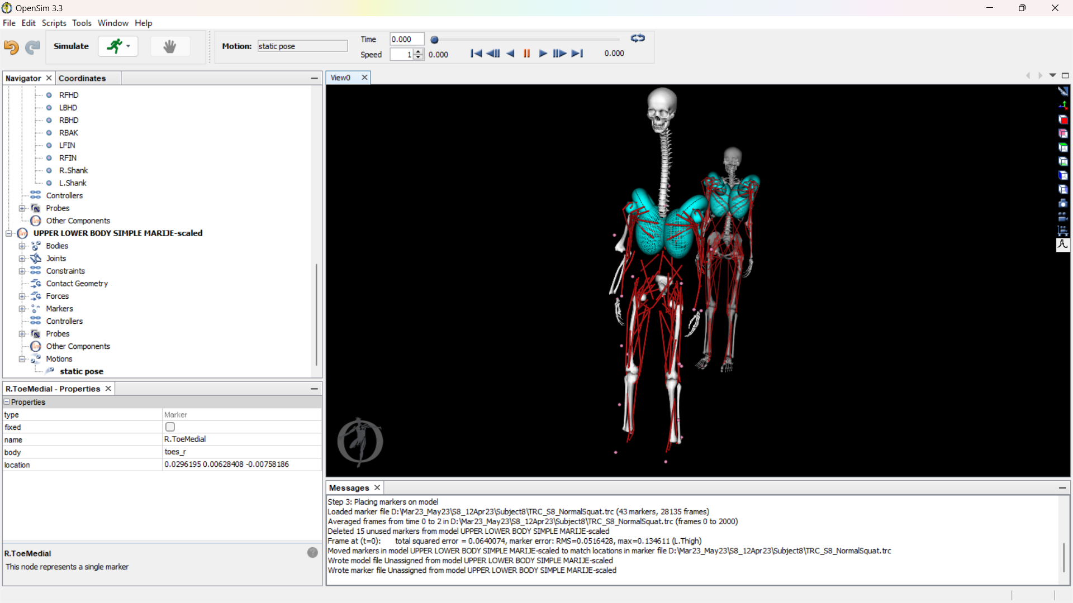
Task: Click the camera dolly icon
Action: pos(1063,231)
